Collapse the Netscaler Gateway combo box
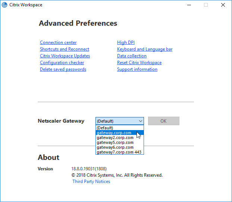 (x=120, y=121)
